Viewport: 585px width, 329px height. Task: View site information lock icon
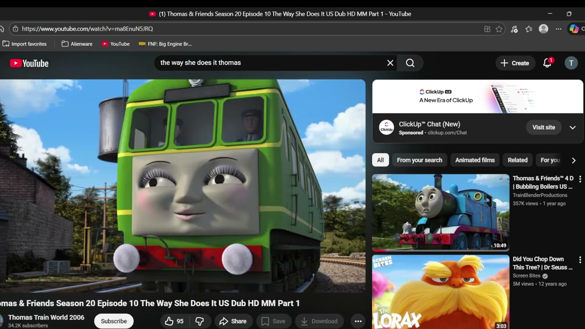point(15,29)
